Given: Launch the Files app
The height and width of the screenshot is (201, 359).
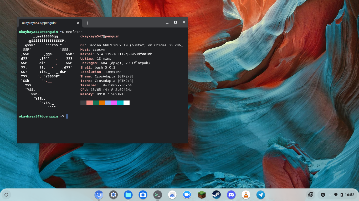Looking at the screenshot, I should [x=128, y=195].
